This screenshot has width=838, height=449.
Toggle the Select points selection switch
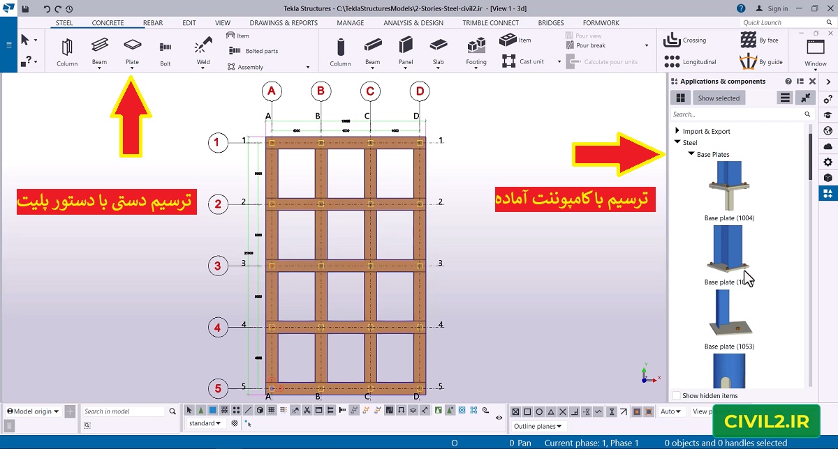[x=236, y=410]
